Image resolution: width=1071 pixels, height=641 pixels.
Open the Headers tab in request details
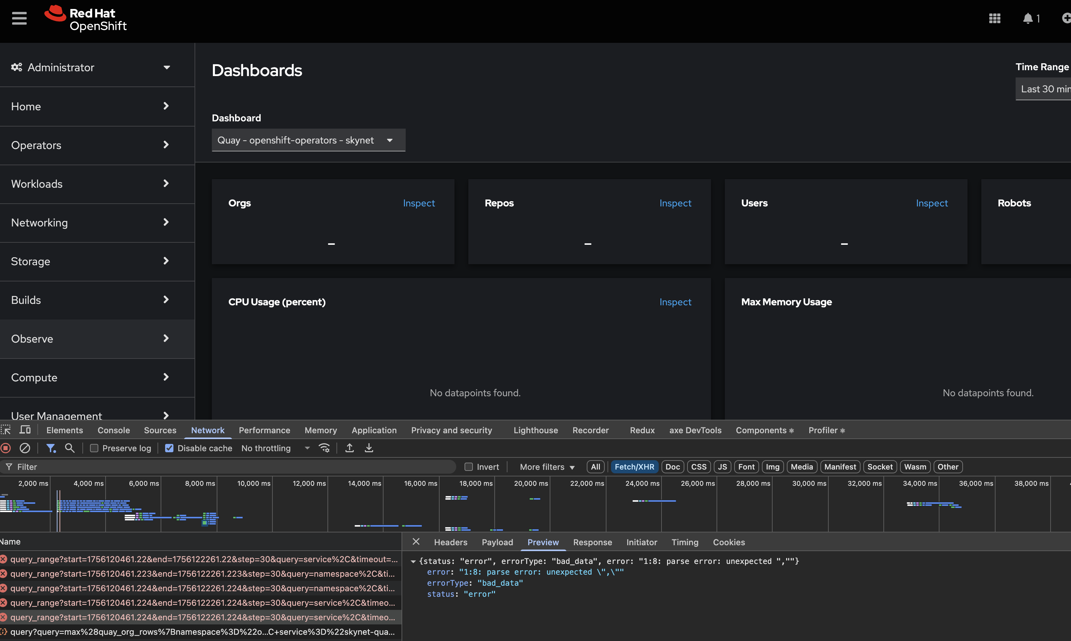(451, 542)
